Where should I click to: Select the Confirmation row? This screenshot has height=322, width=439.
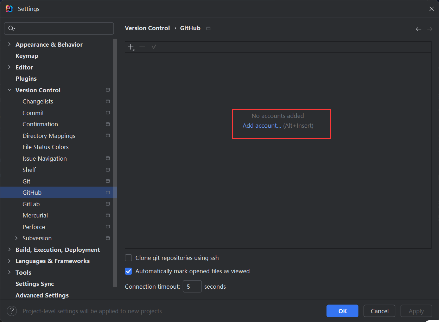pos(58,124)
